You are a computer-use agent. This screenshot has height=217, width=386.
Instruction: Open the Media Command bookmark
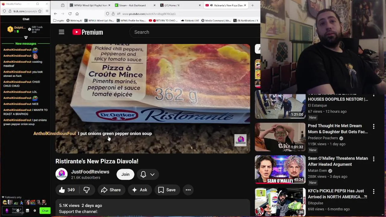[216, 20]
